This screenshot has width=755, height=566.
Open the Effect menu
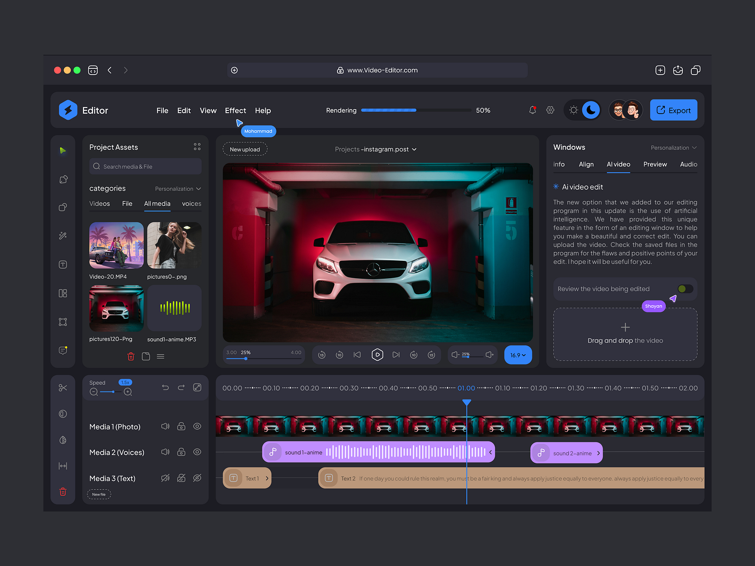point(235,110)
